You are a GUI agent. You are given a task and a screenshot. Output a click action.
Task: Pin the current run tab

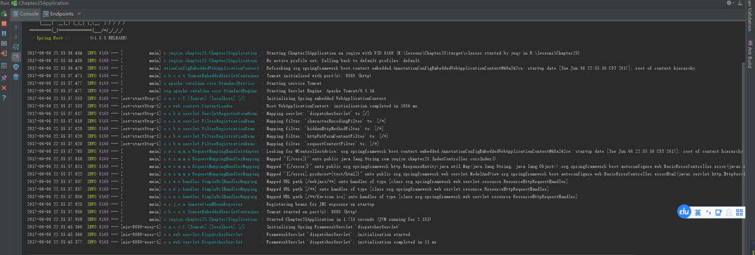tap(4, 78)
